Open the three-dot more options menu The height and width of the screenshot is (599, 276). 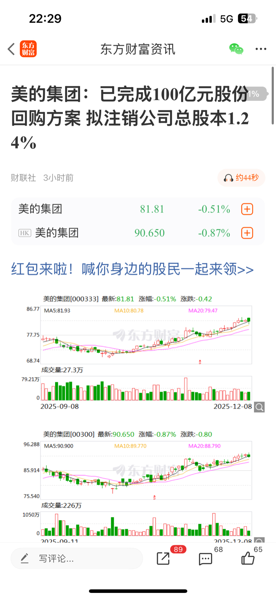pyautogui.click(x=261, y=49)
